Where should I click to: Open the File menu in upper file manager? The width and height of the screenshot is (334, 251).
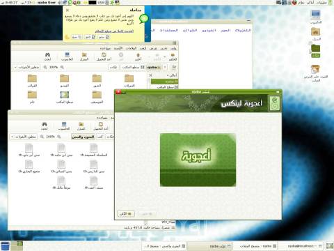pyautogui.click(x=173, y=48)
